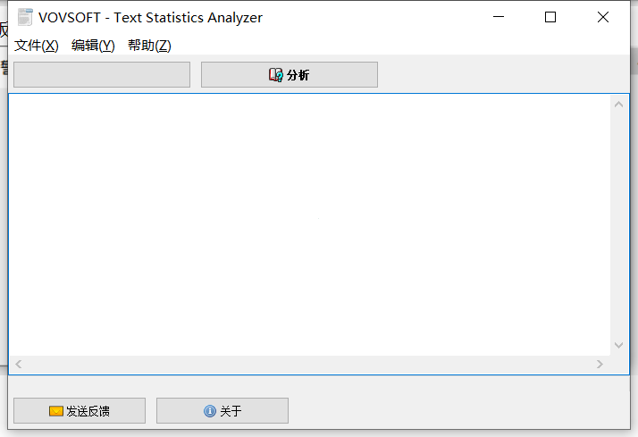This screenshot has height=437, width=638.
Task: Click inside the large empty text area
Action: 309,225
